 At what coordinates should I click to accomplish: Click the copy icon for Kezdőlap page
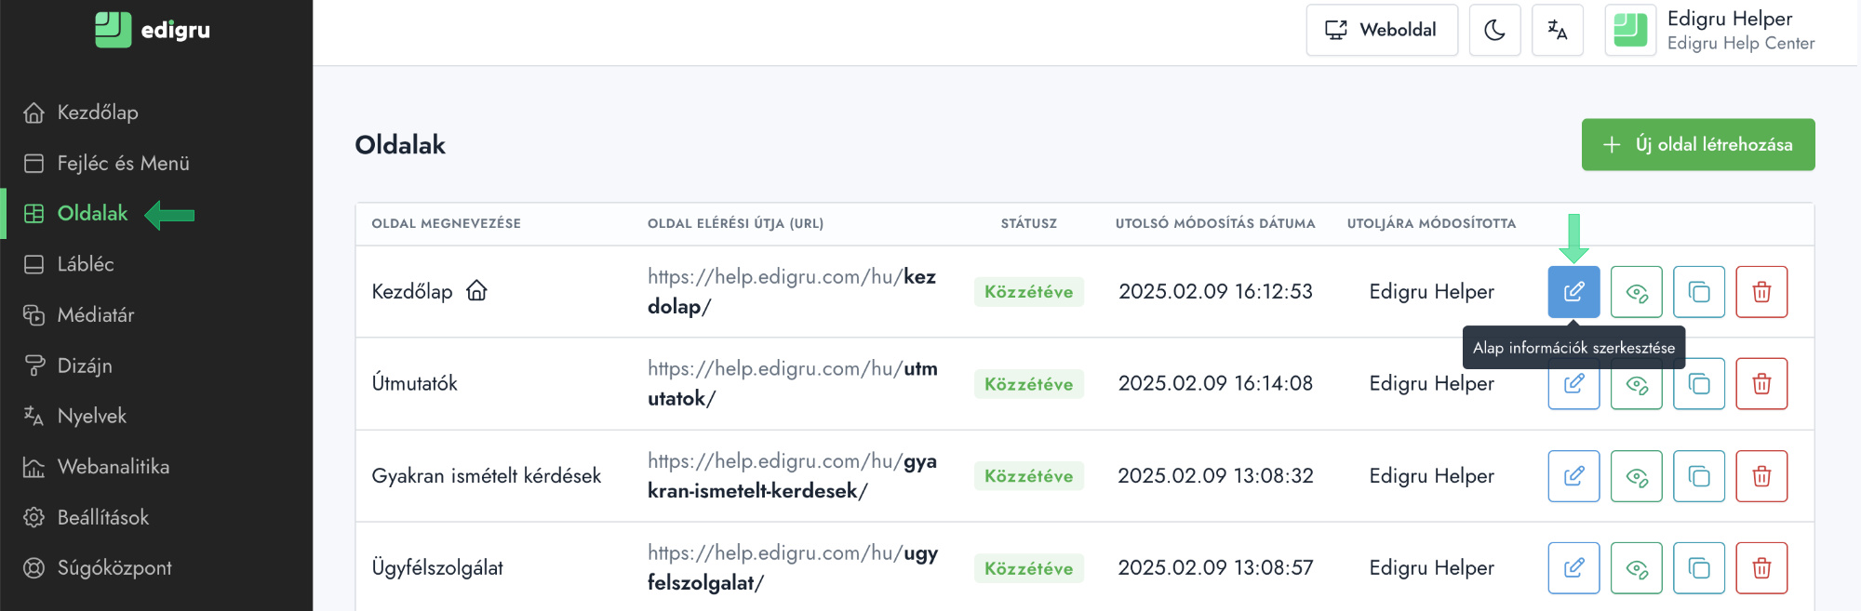pos(1698,292)
